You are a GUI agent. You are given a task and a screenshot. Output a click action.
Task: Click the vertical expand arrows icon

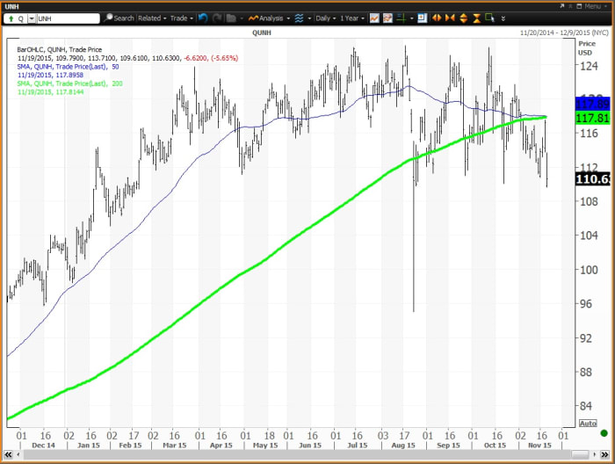pyautogui.click(x=464, y=18)
